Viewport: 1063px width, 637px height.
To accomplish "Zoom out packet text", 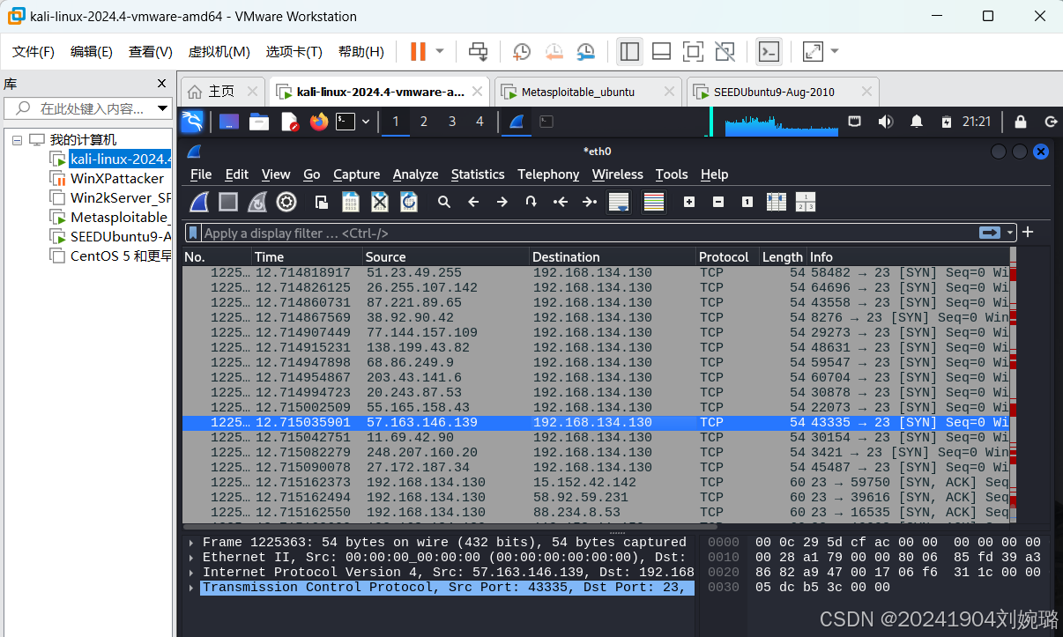I will 718,203.
